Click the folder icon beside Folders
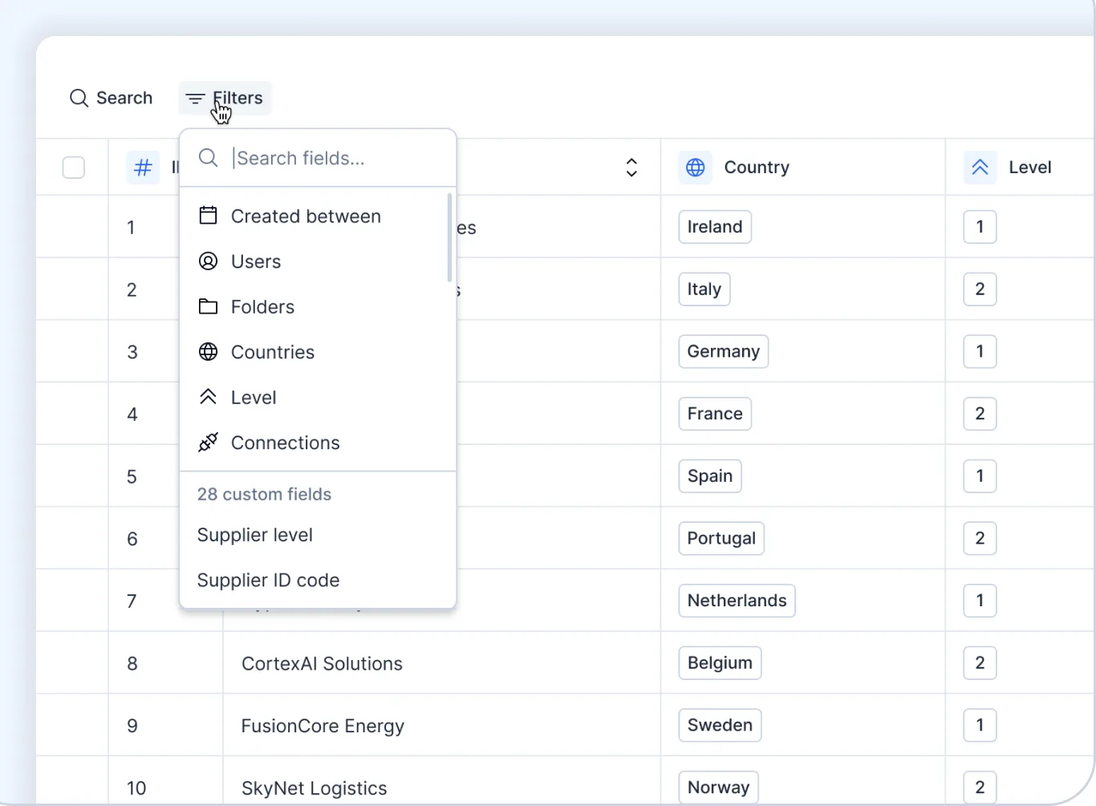The height and width of the screenshot is (806, 1096). click(x=208, y=306)
